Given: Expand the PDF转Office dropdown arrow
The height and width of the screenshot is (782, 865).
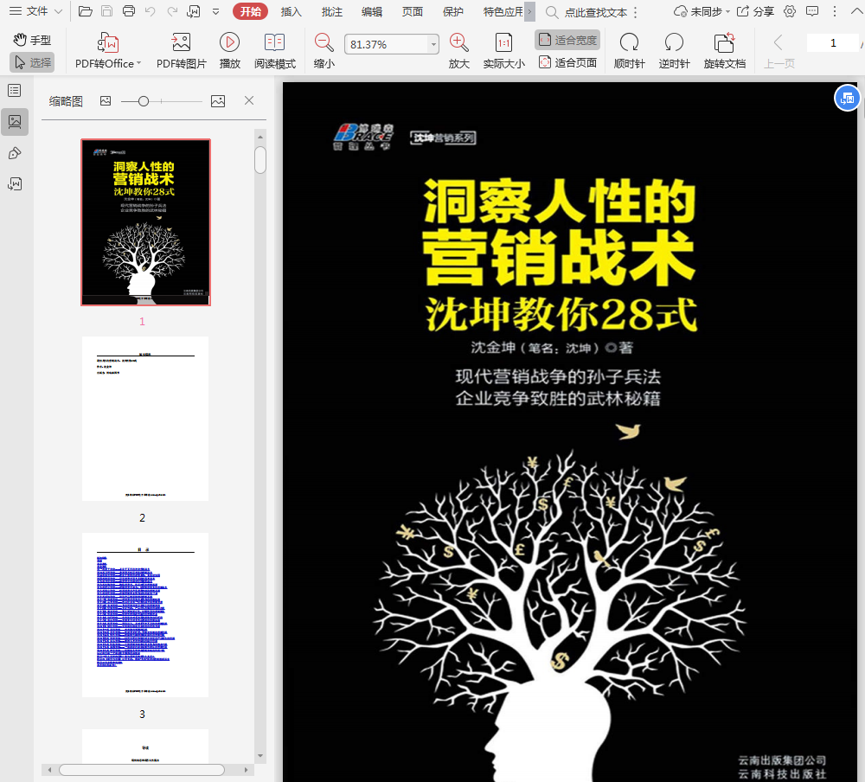Looking at the screenshot, I should [138, 63].
